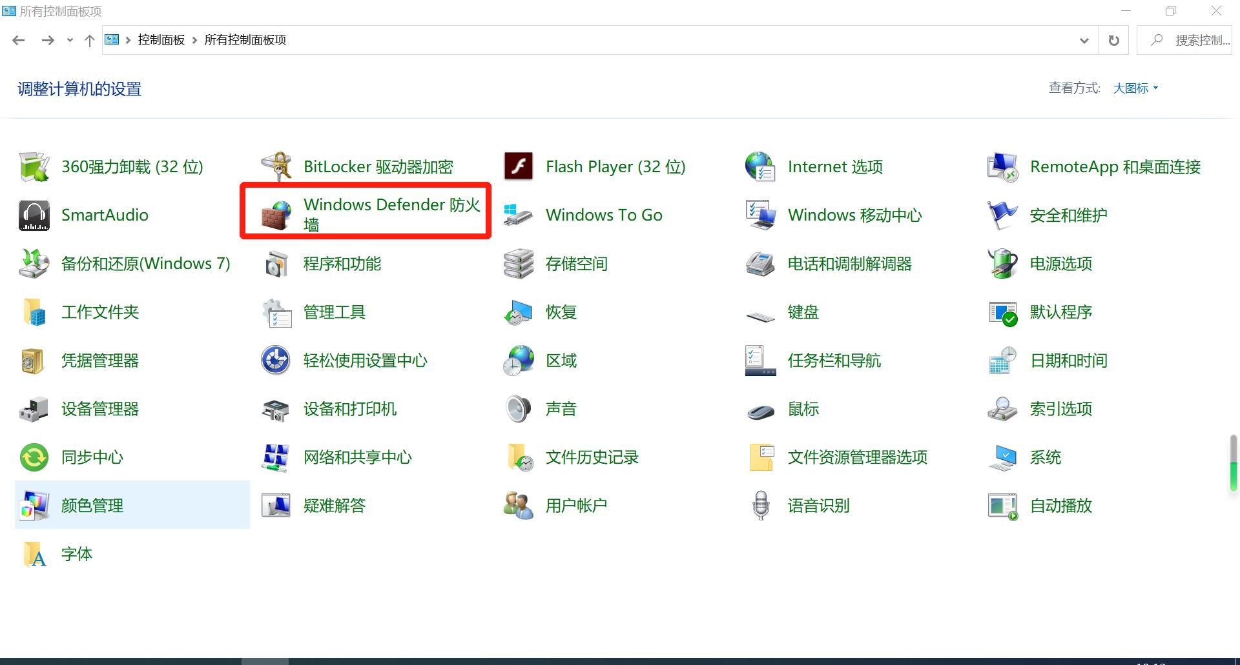Open 声音 settings

(559, 408)
